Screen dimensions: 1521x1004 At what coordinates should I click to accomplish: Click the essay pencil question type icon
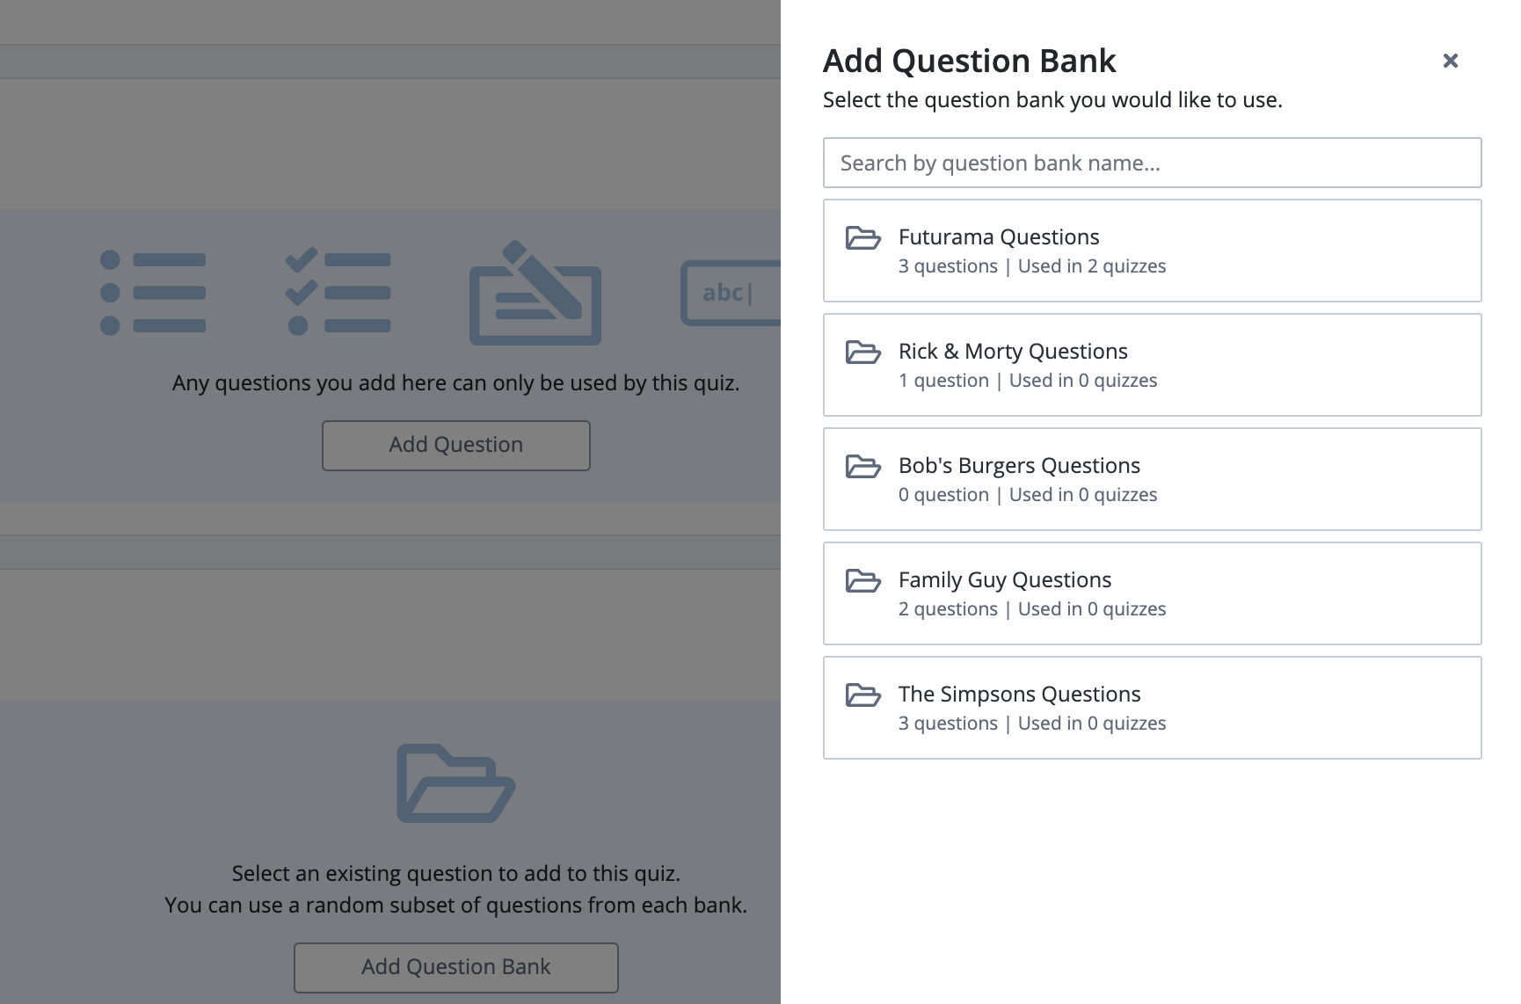[x=535, y=293]
